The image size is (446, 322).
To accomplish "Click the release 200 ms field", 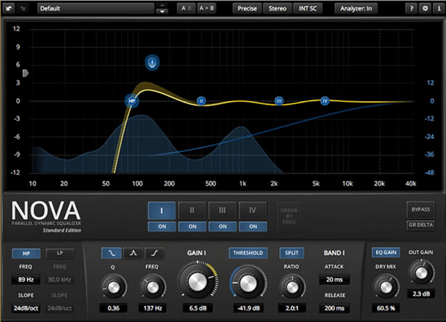I will [334, 308].
